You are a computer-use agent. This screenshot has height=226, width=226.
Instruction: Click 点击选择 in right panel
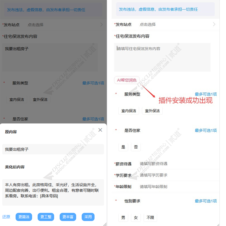point(148,25)
